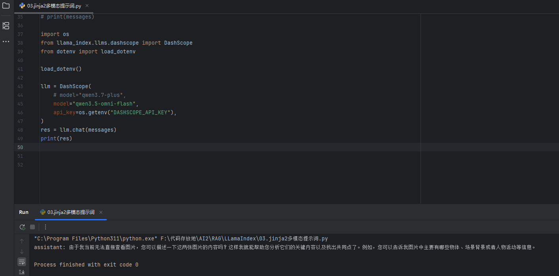Open the Structure tool window
Viewport: 559px width, 276px height.
point(6,26)
